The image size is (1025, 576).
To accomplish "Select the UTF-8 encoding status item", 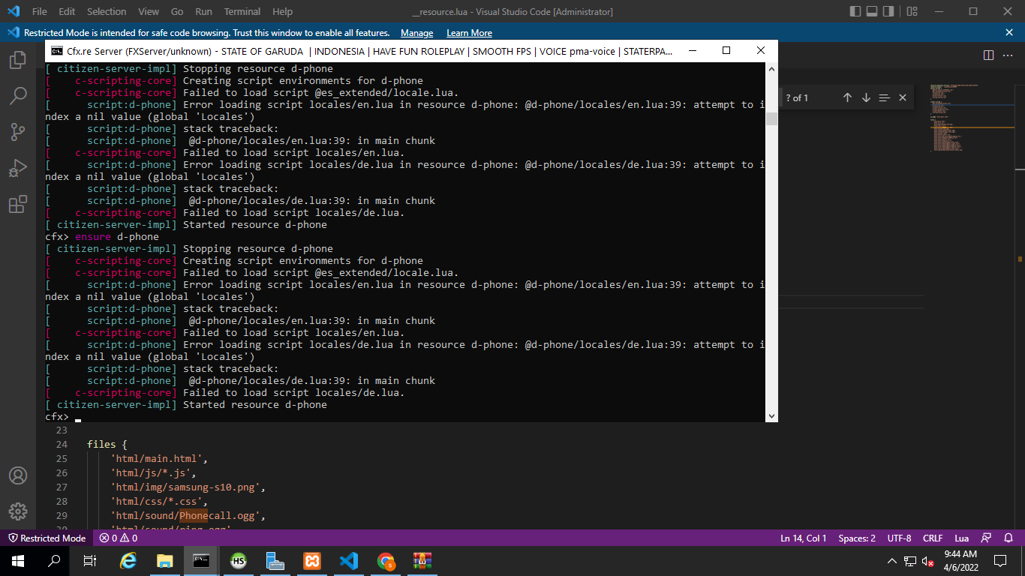I will (x=899, y=538).
